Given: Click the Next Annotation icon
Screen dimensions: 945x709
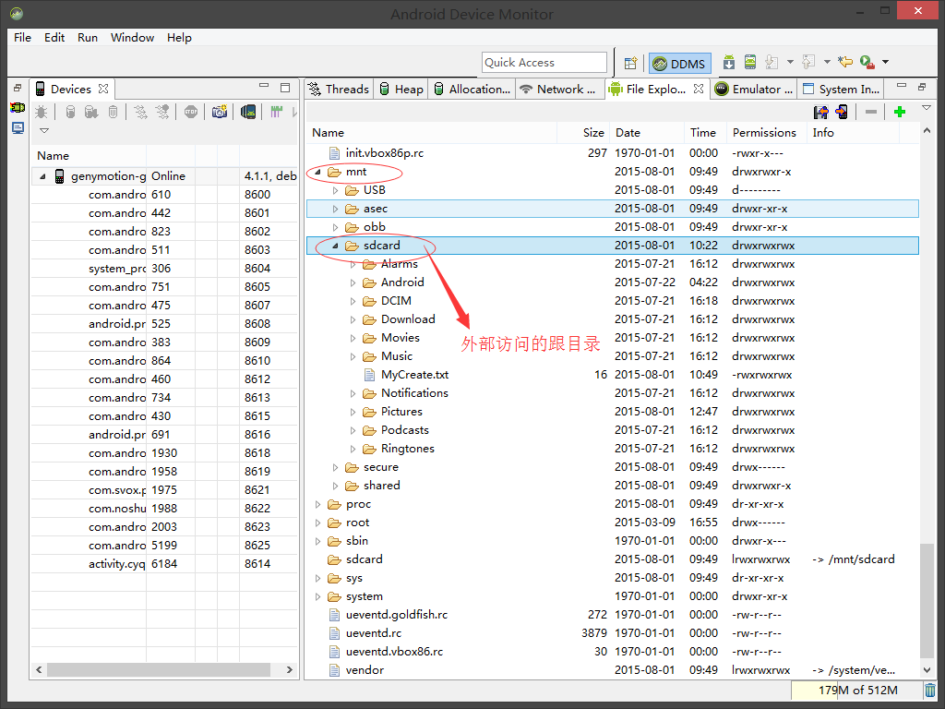Looking at the screenshot, I should tap(772, 62).
